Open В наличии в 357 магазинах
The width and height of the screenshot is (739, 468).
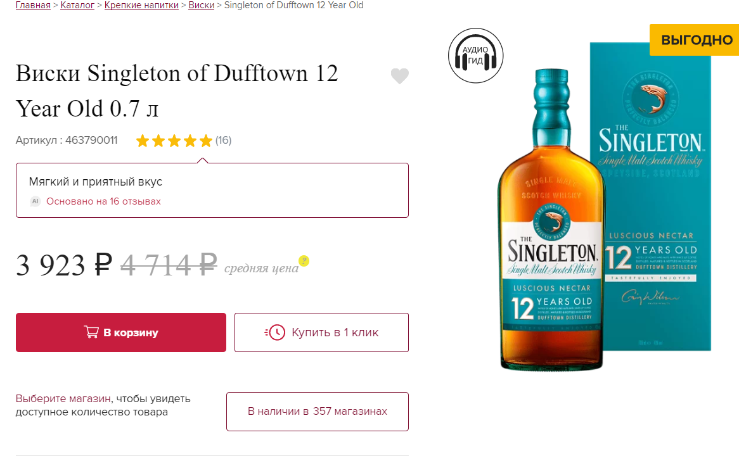[x=317, y=412]
